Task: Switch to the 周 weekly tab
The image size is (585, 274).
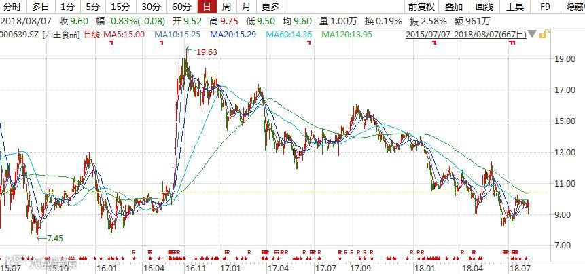Action: [226, 7]
